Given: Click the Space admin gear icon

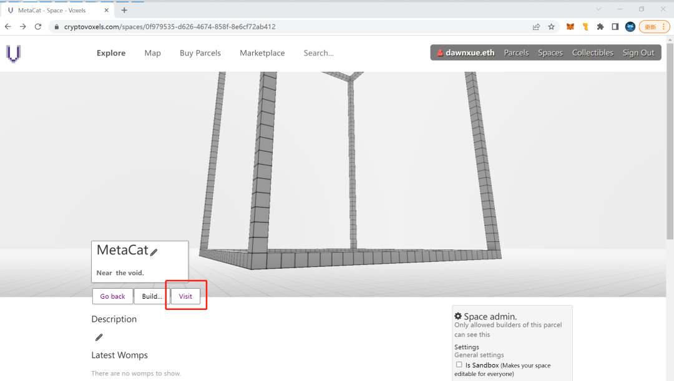Looking at the screenshot, I should [458, 316].
